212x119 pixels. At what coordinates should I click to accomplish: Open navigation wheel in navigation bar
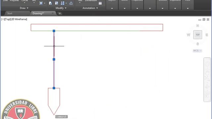[x=207, y=64]
